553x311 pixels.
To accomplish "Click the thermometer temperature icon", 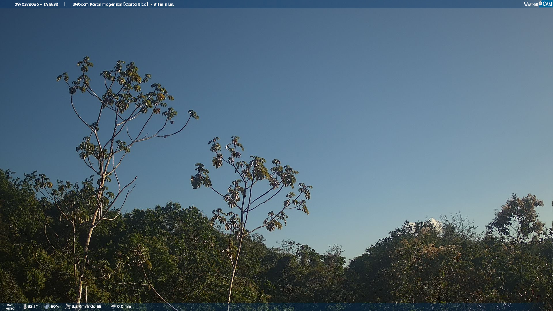I will pos(25,306).
